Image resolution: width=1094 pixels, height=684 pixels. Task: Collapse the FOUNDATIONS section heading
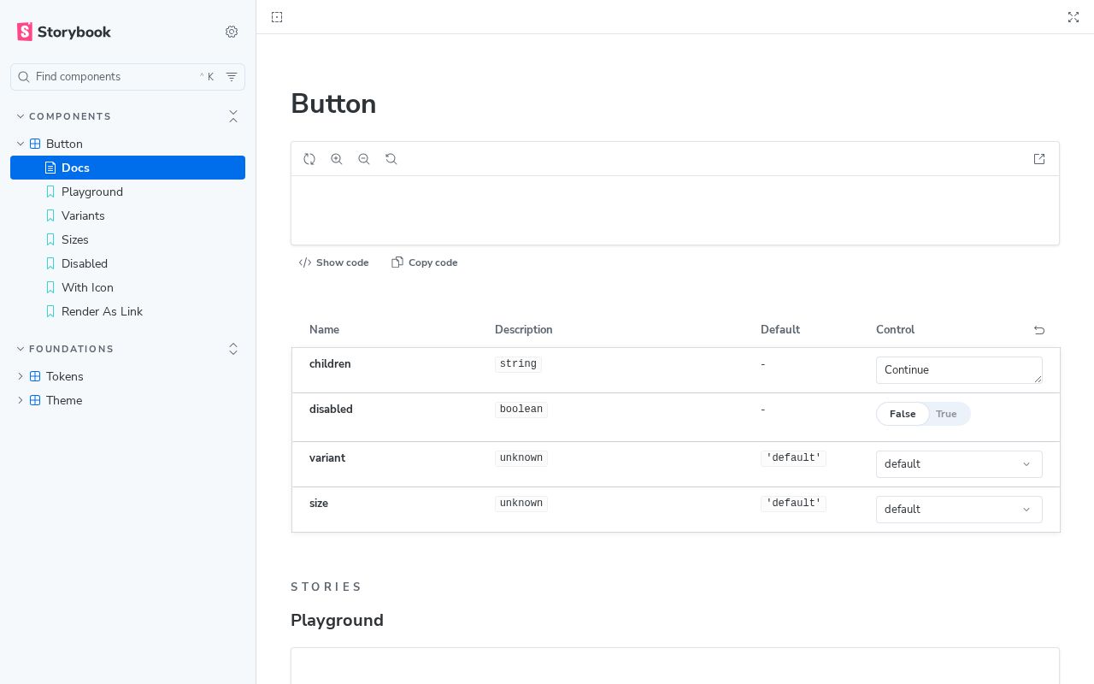[x=65, y=349]
